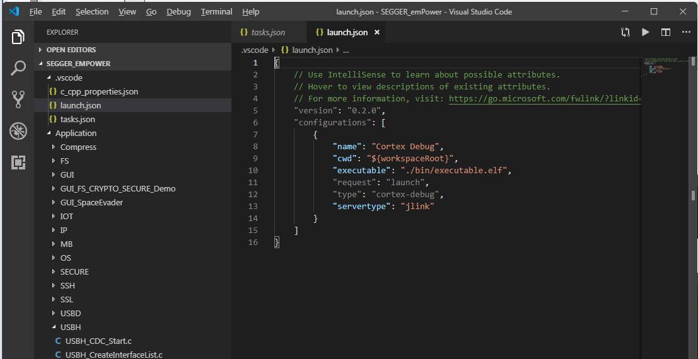698x359 pixels.
Task: Collapse the .vscode folder
Action: click(69, 77)
